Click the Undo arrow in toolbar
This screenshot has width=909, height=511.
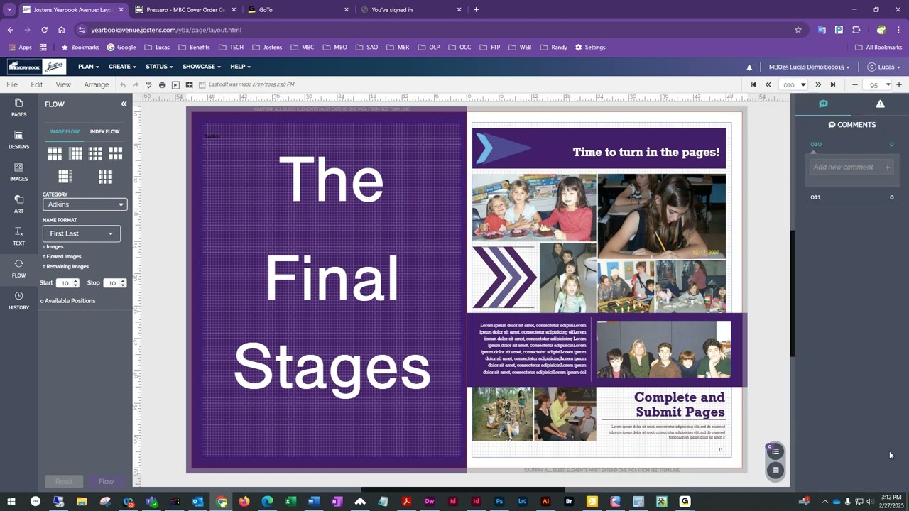click(122, 84)
